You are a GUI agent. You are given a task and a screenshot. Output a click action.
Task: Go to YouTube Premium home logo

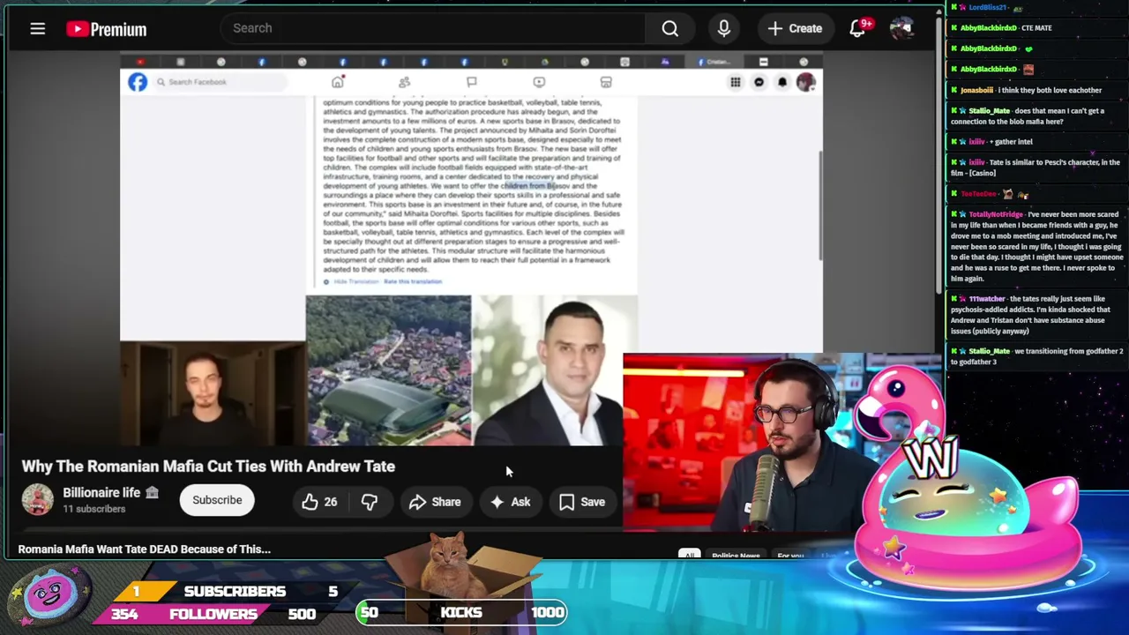click(x=106, y=29)
